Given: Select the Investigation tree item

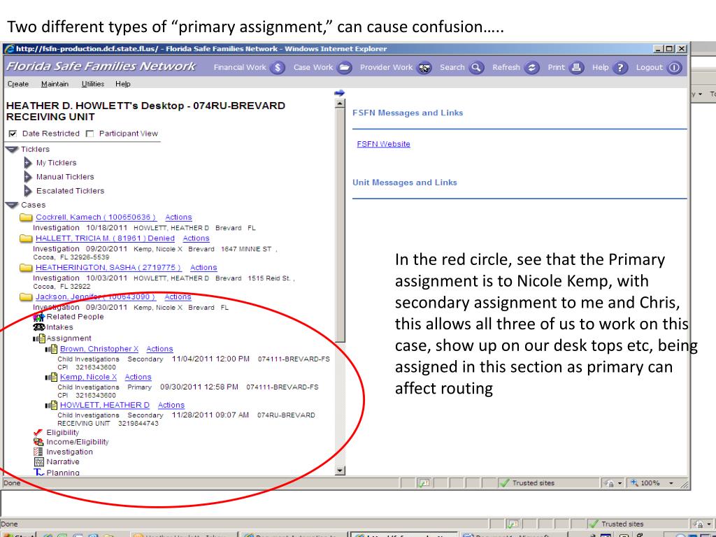Looking at the screenshot, I should [x=69, y=452].
